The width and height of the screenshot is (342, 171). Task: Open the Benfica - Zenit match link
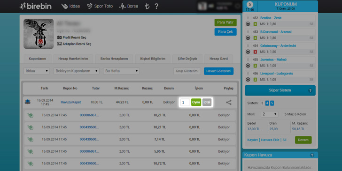point(271,18)
